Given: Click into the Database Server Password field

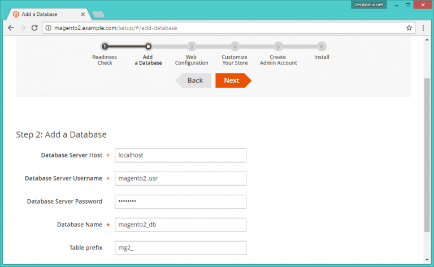Looking at the screenshot, I should 180,202.
